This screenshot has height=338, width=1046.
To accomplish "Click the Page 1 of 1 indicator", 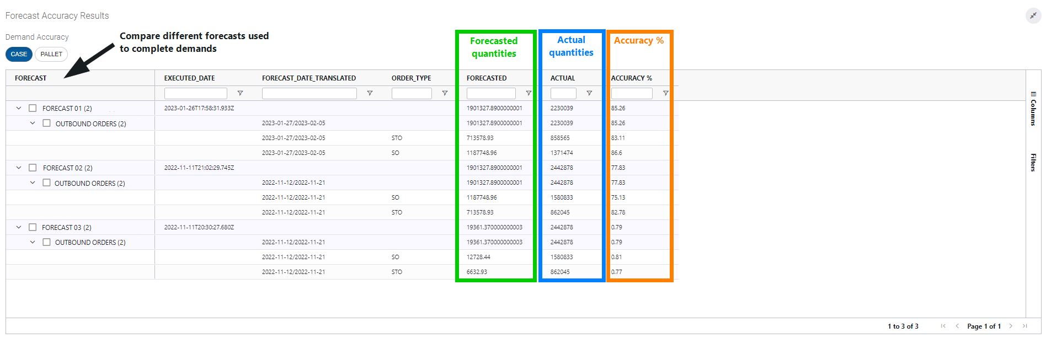I will pos(984,326).
